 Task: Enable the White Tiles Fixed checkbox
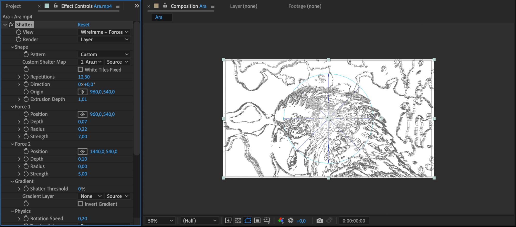coord(81,70)
